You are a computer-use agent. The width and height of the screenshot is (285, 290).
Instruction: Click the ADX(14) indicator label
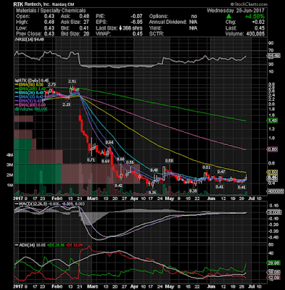pyautogui.click(x=24, y=245)
